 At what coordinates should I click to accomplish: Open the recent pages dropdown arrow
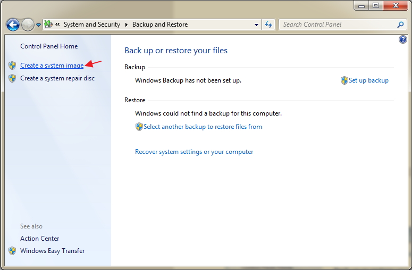(x=38, y=24)
